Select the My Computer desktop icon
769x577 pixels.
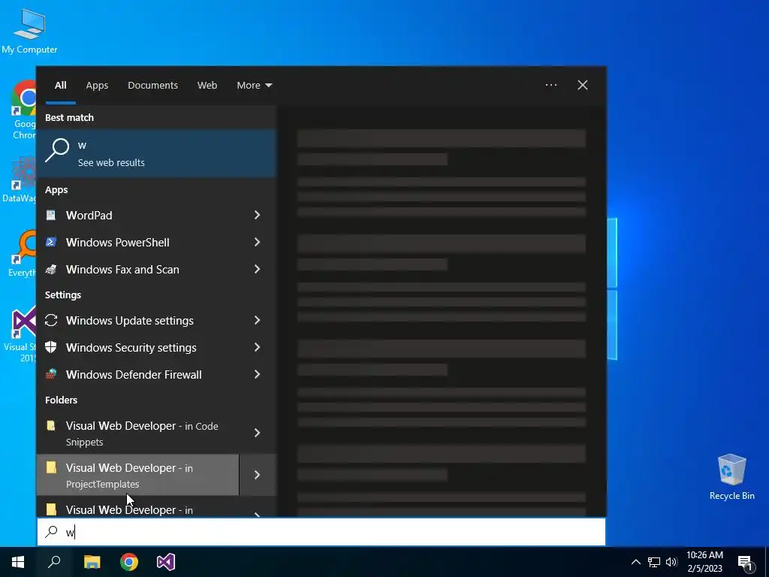[x=29, y=32]
